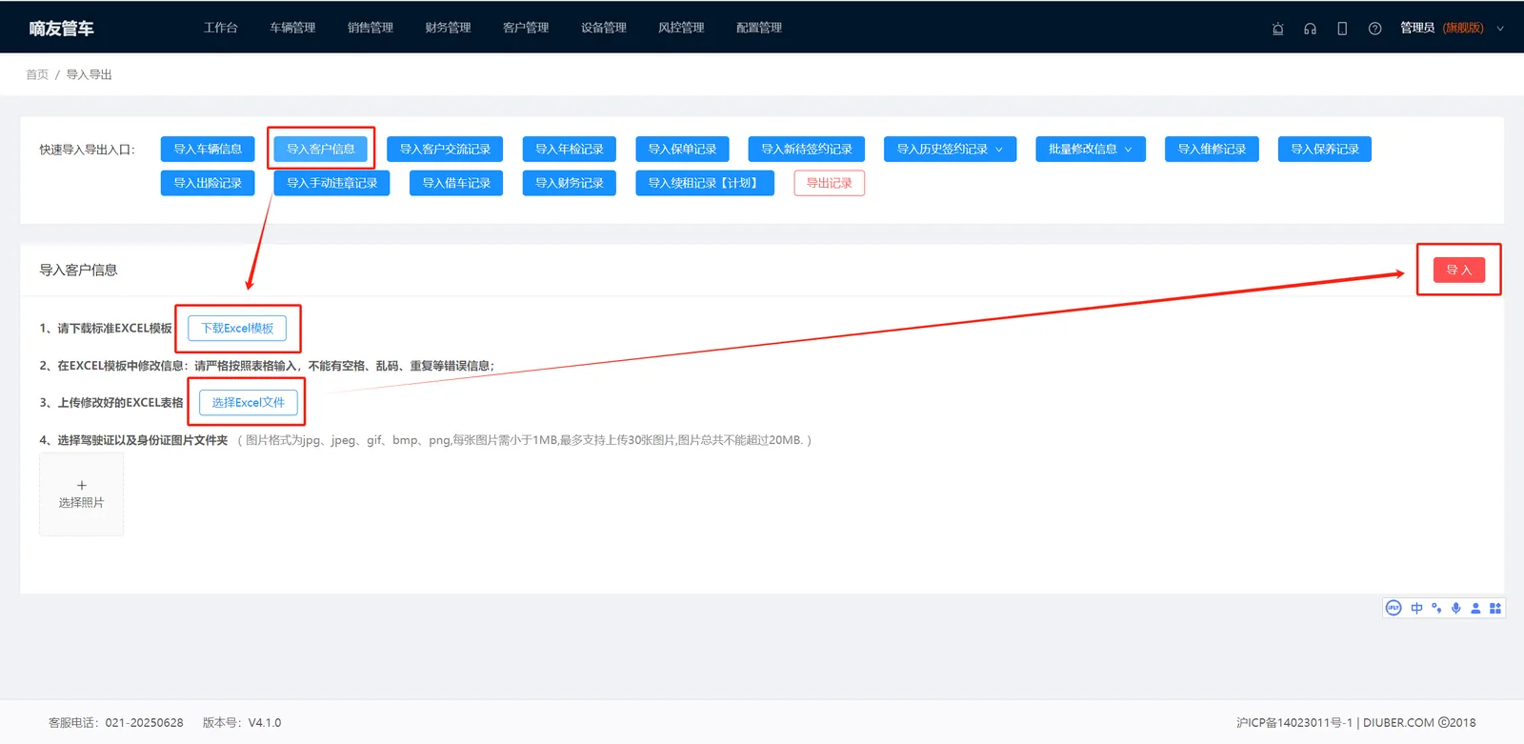Open the 工作台 menu

pyautogui.click(x=221, y=28)
